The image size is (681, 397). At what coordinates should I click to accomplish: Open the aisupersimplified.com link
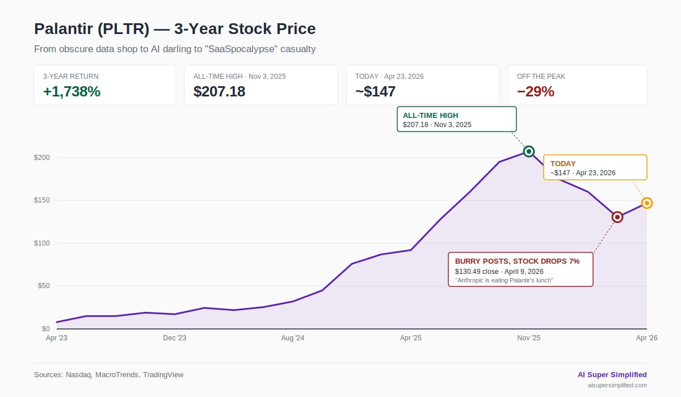617,385
